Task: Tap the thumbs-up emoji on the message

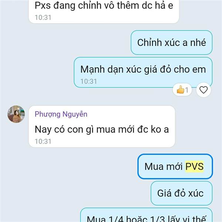Action: click(x=181, y=90)
